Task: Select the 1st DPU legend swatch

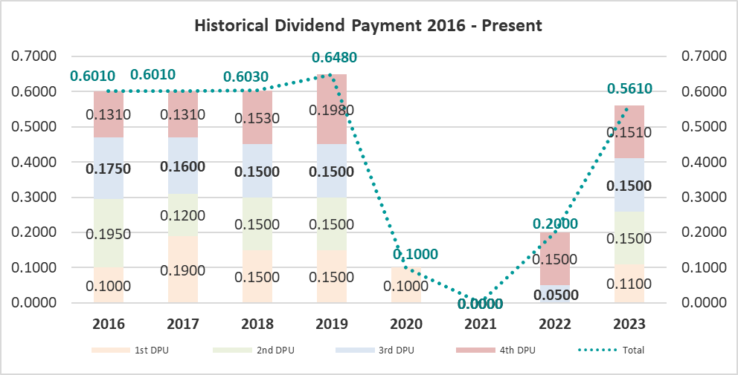Action: [x=109, y=350]
